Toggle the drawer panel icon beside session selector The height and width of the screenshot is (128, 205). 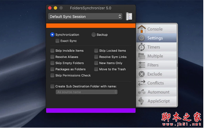(x=129, y=17)
